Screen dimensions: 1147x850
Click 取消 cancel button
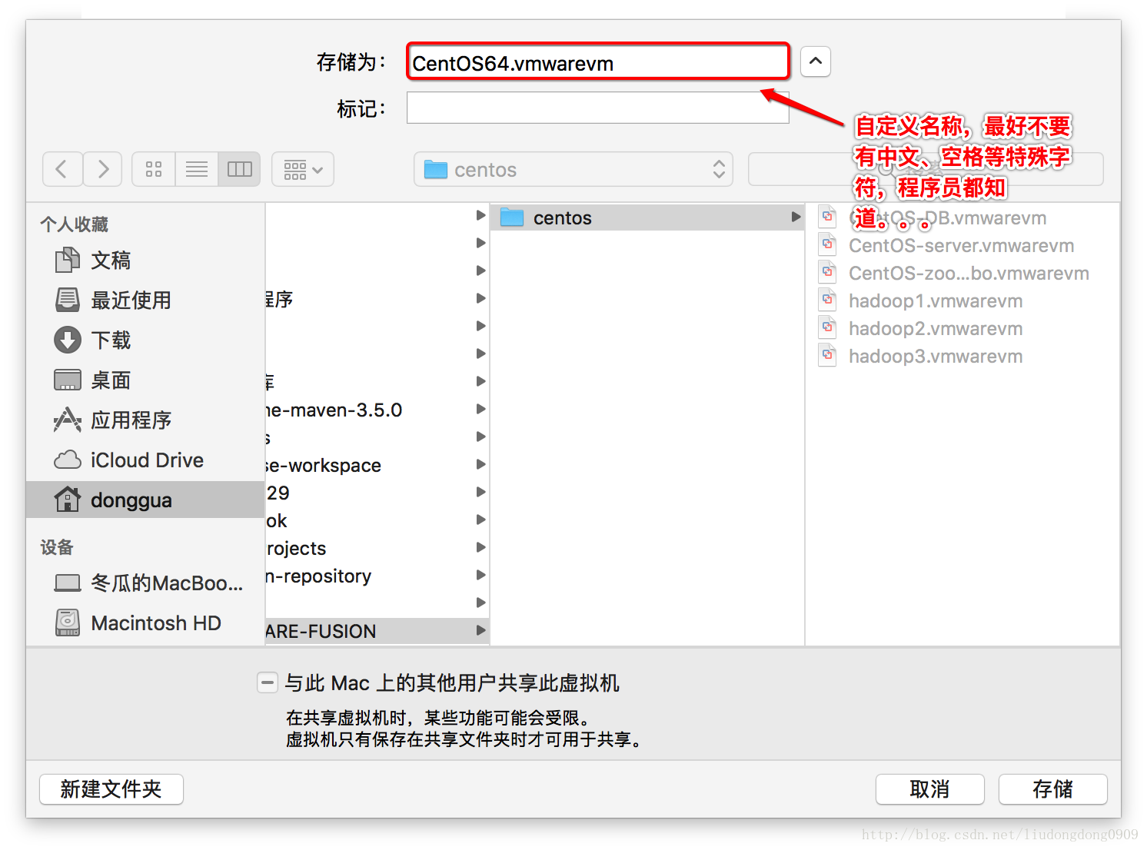point(930,789)
